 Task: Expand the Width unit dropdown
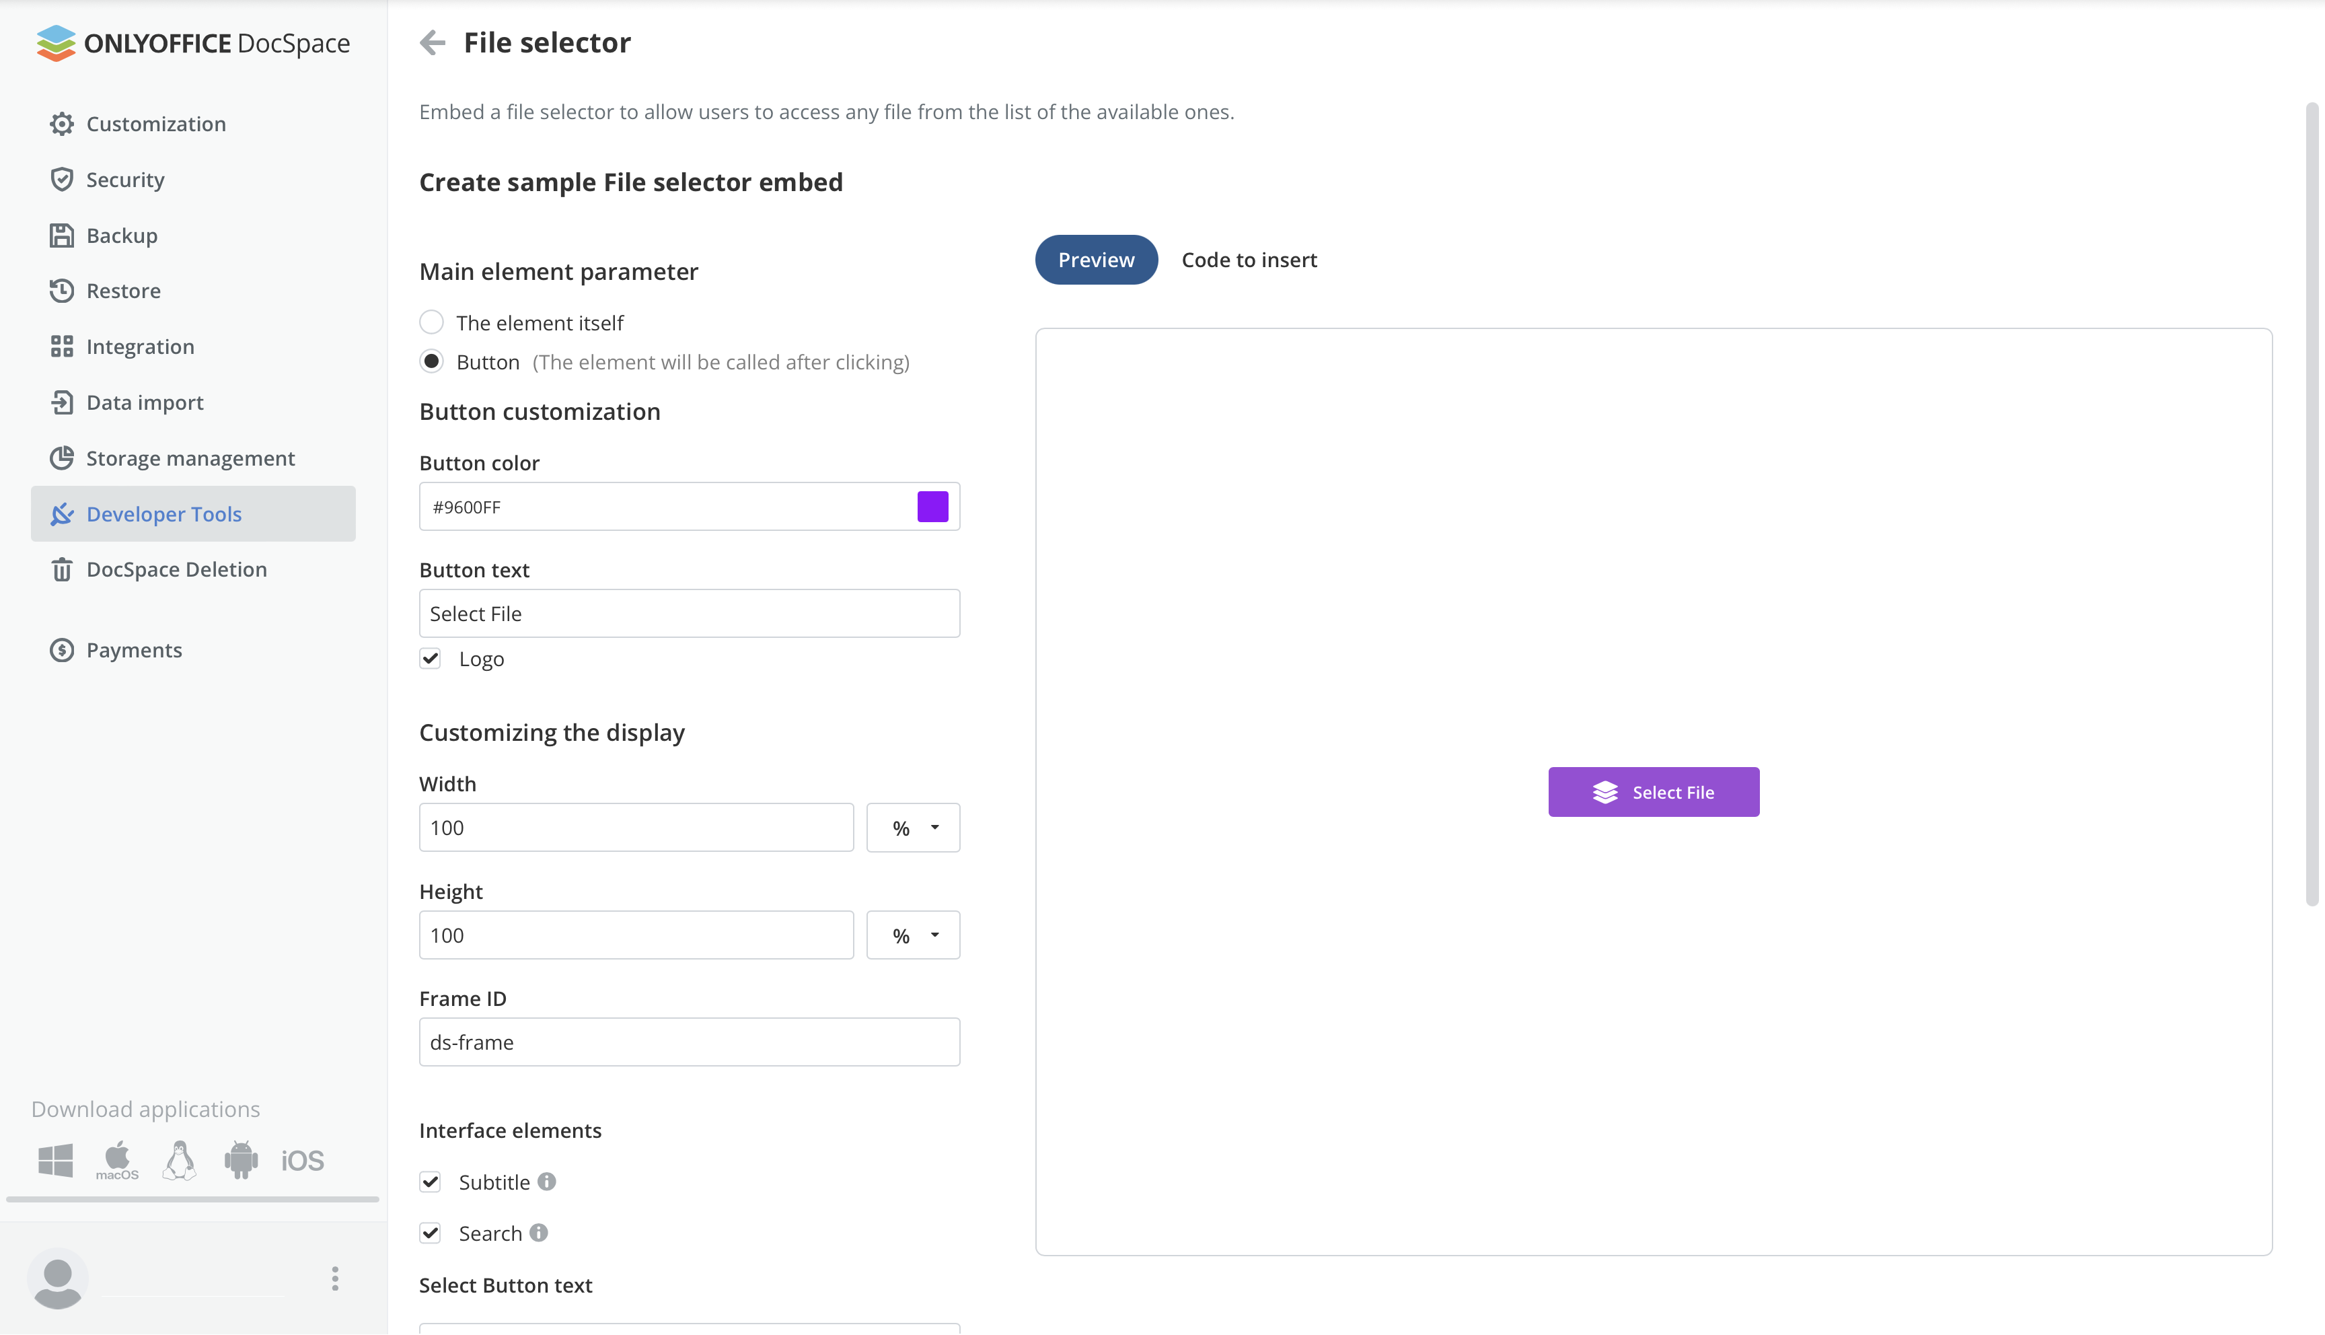(x=913, y=828)
